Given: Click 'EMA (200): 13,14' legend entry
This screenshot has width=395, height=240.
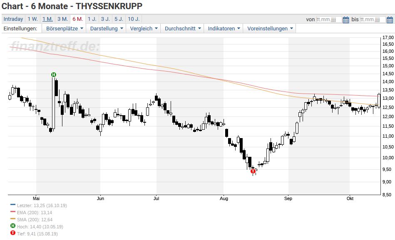Looking at the screenshot, I should click(x=35, y=213).
